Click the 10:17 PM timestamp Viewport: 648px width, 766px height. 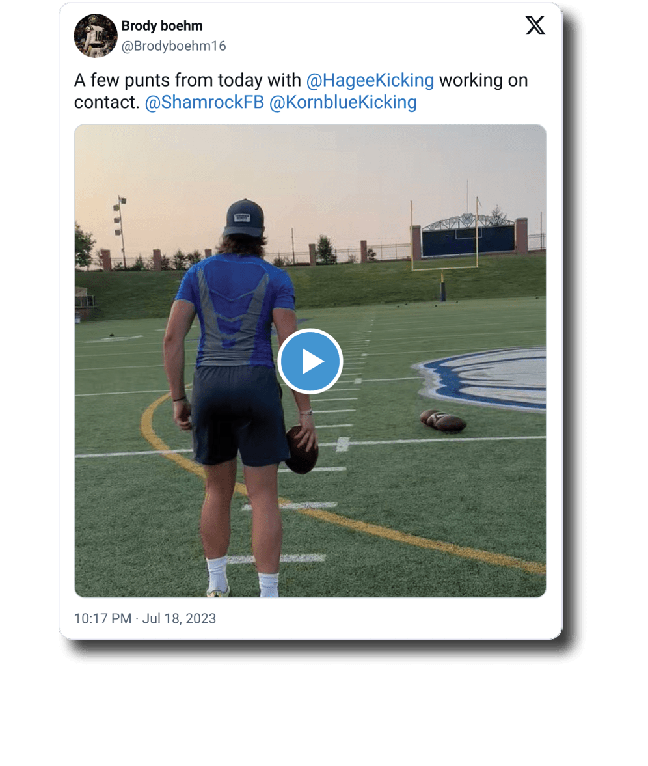(103, 618)
